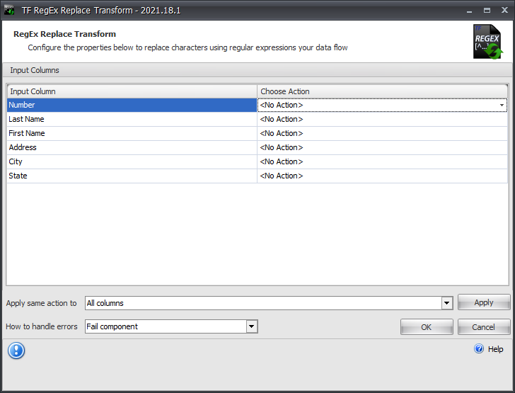Viewport: 515px width, 393px height.
Task: Minimize the dialog window
Action: (x=469, y=11)
